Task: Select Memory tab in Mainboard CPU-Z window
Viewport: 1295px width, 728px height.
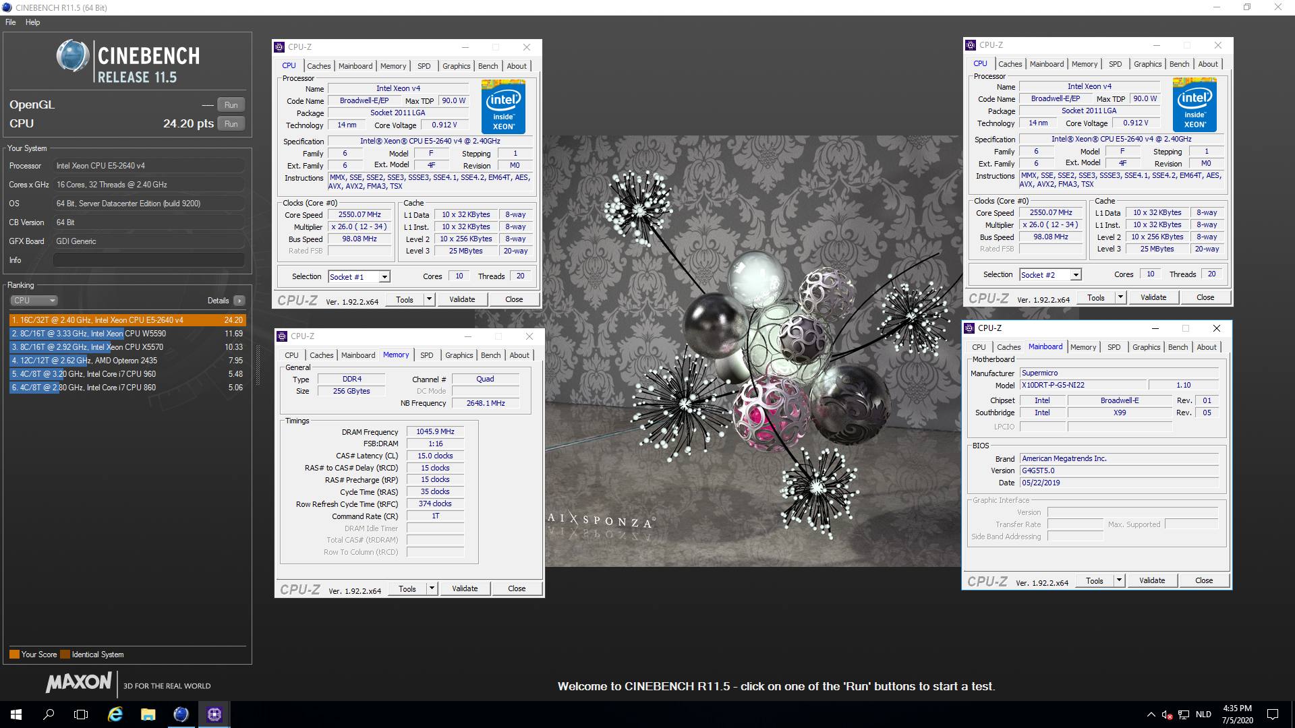Action: point(1083,347)
